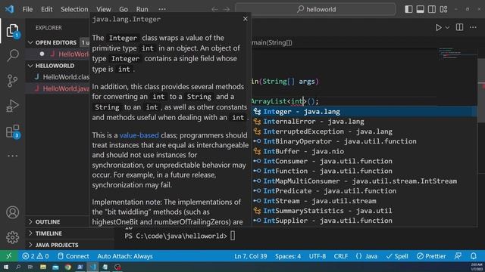Viewport: 485px width, 272px height.
Task: Choose InterruptedException suggestion
Action: point(365,131)
